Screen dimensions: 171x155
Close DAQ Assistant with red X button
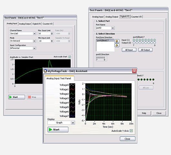tap(134, 71)
